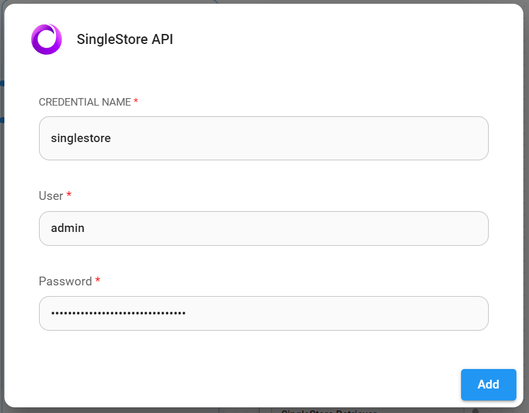Click the purple SingleStore logo icon
This screenshot has width=529, height=413.
click(x=47, y=40)
